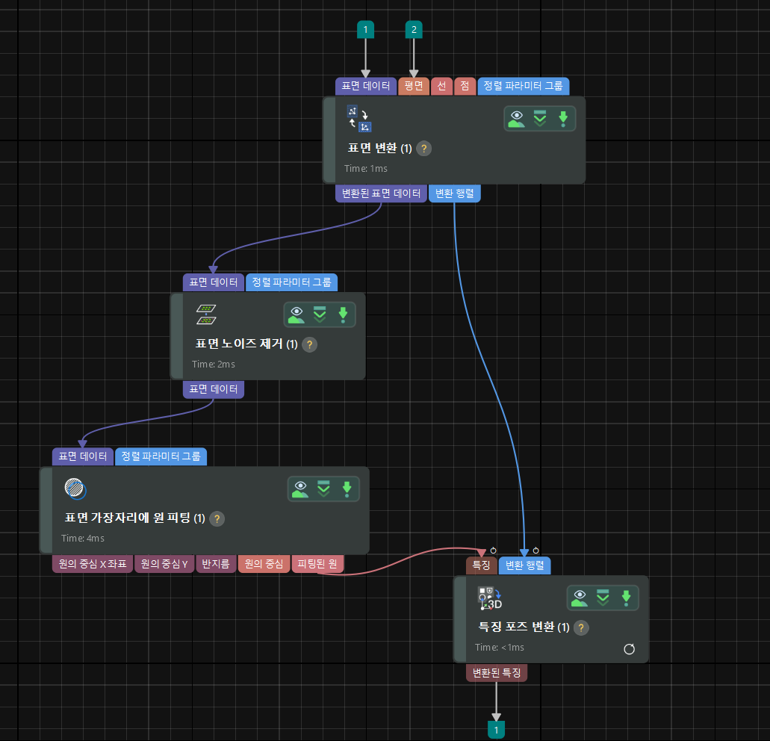770x741 pixels.
Task: Click the 특징 input port
Action: click(x=481, y=565)
